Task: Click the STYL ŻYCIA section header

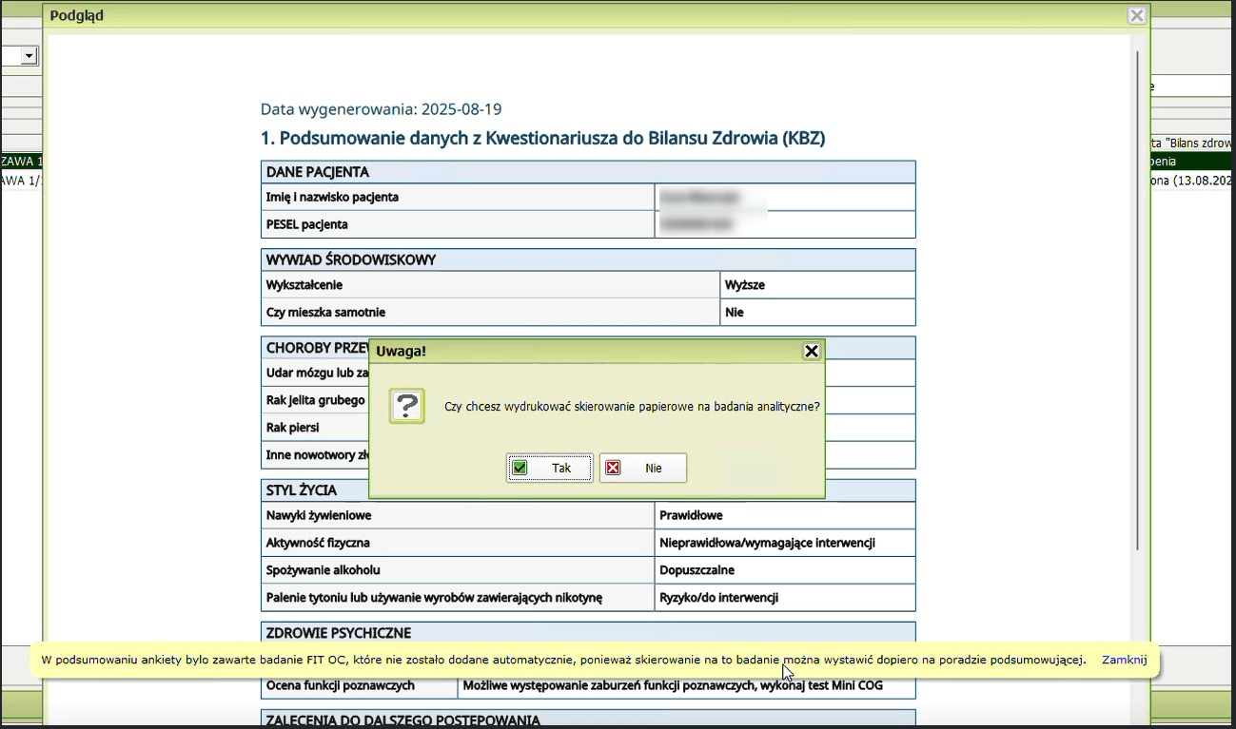Action: (x=588, y=490)
